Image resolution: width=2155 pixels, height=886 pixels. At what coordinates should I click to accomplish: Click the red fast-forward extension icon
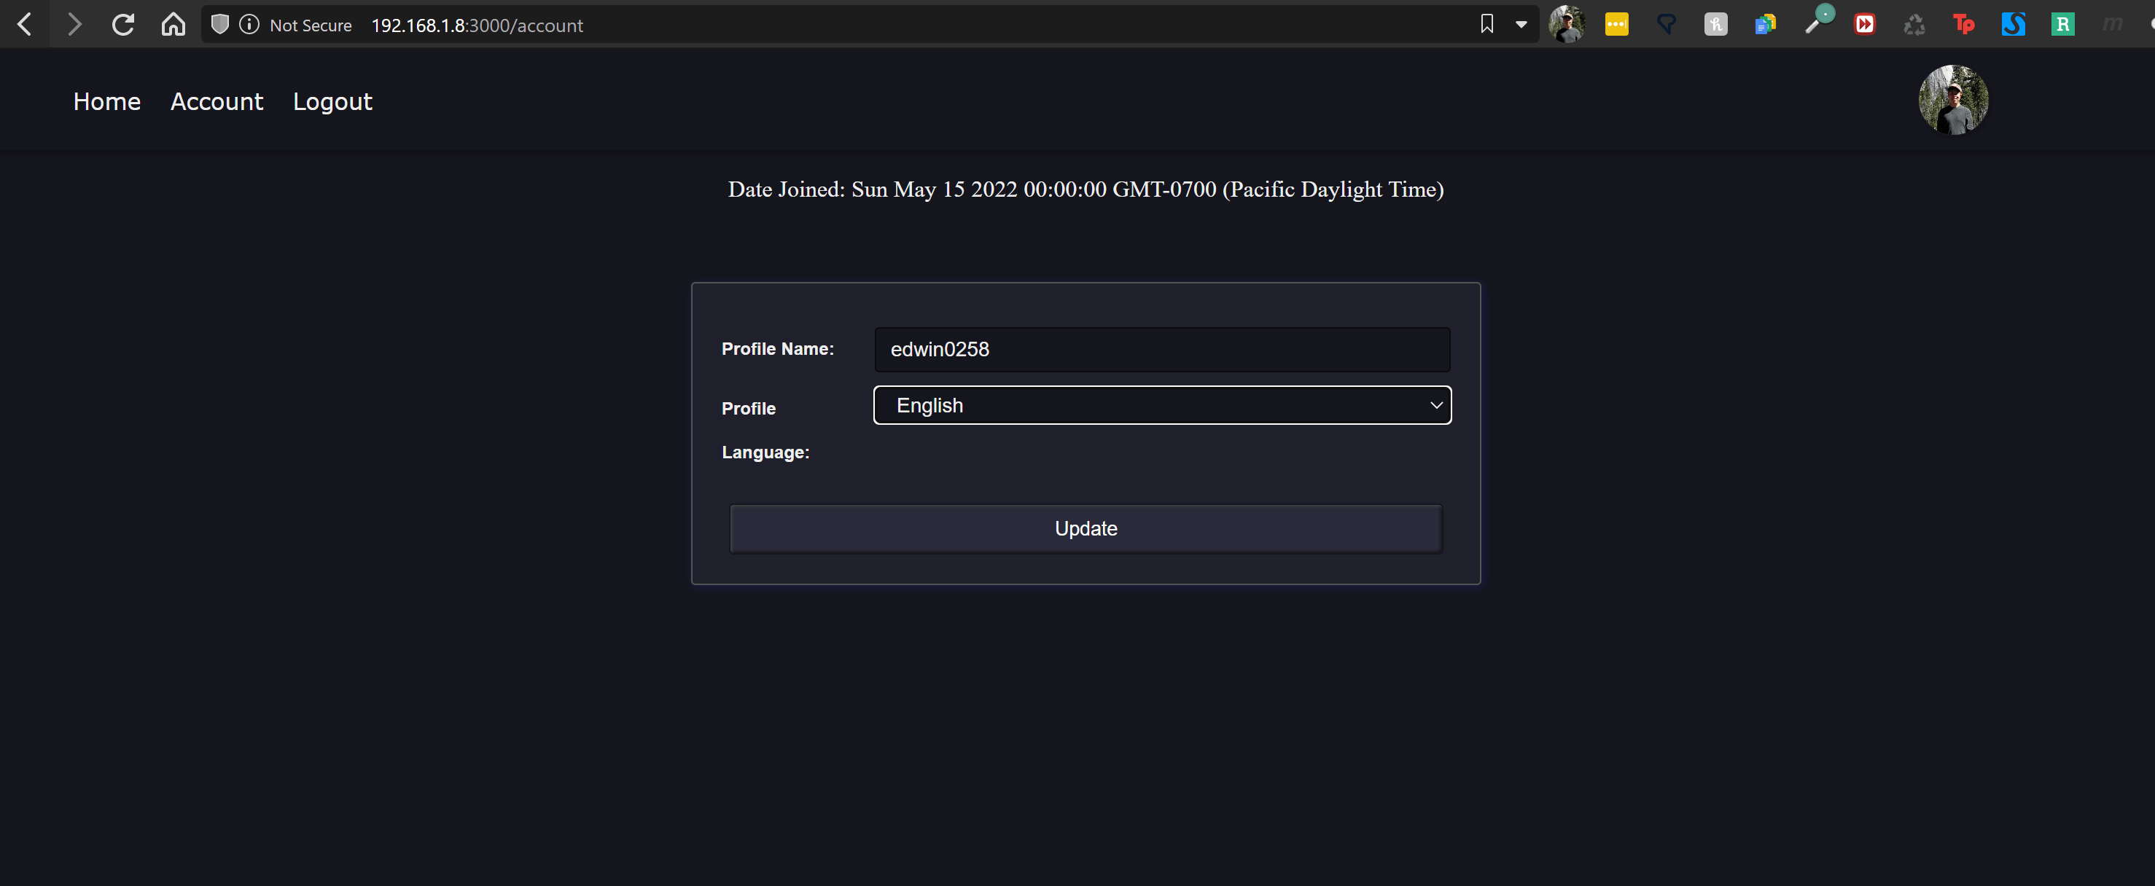point(1865,24)
